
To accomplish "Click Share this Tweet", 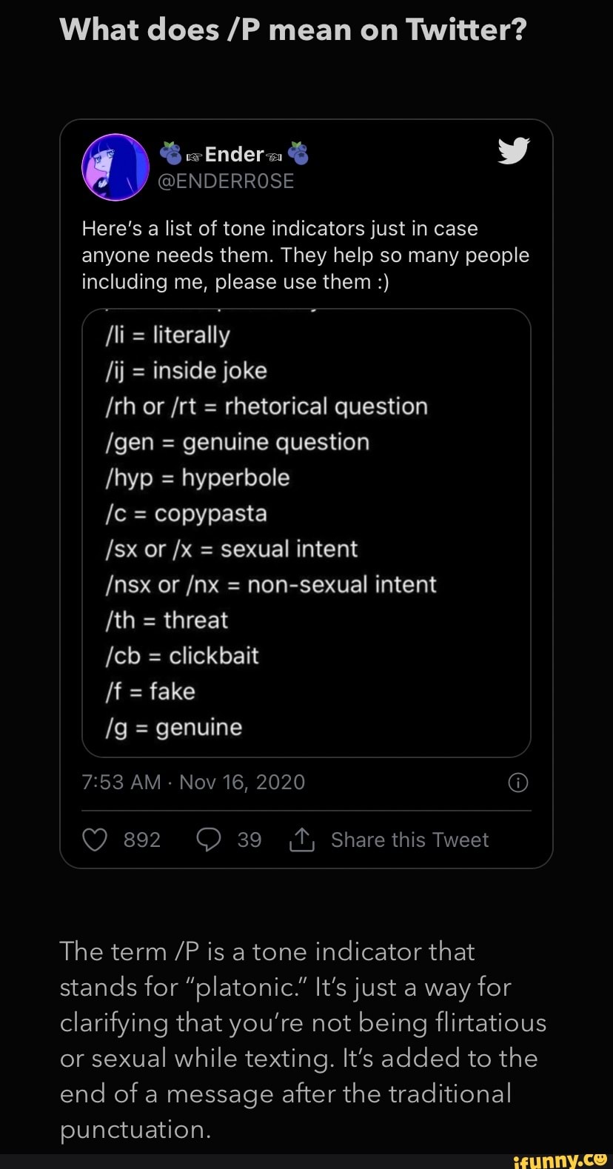I will (409, 840).
